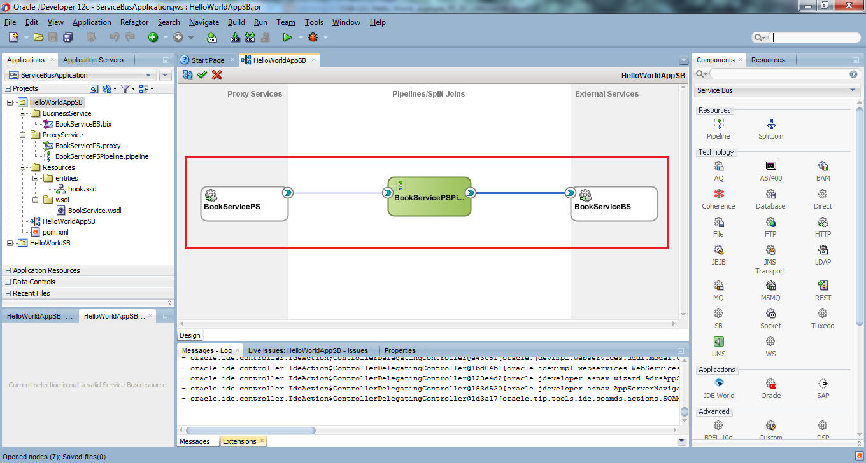Click the Rebuild project toolbar icon
Viewport: 866px width, 463px height.
251,38
